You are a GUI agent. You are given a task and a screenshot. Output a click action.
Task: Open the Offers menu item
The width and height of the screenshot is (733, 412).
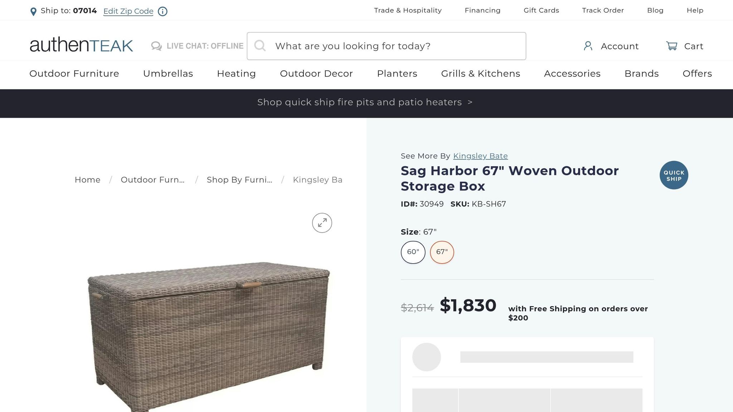(x=697, y=74)
